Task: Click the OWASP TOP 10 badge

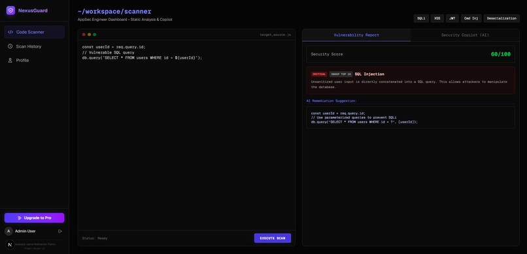Action: (341, 74)
